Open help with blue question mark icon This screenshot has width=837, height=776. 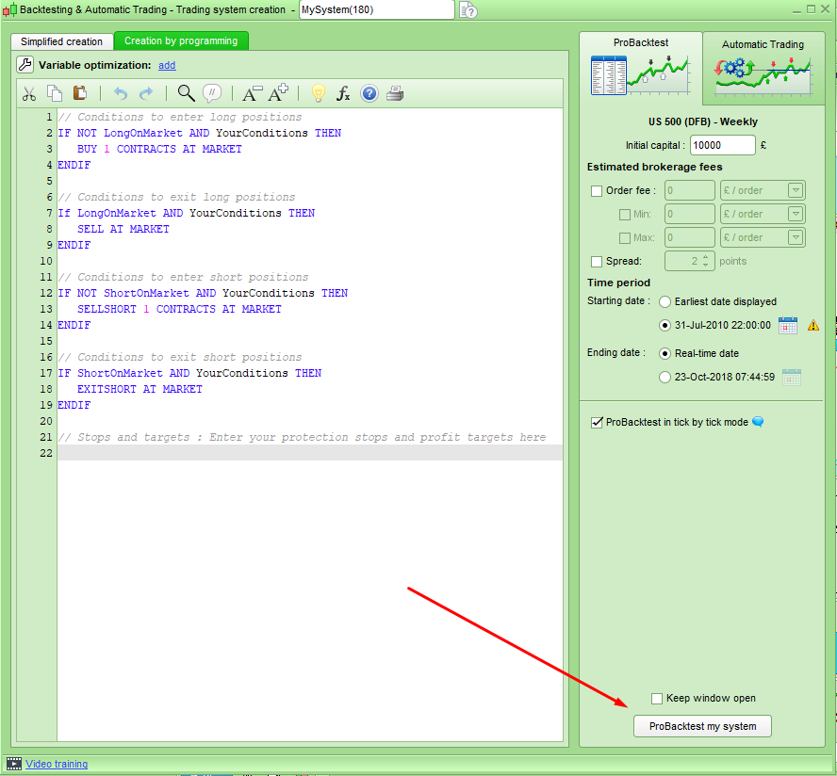369,94
